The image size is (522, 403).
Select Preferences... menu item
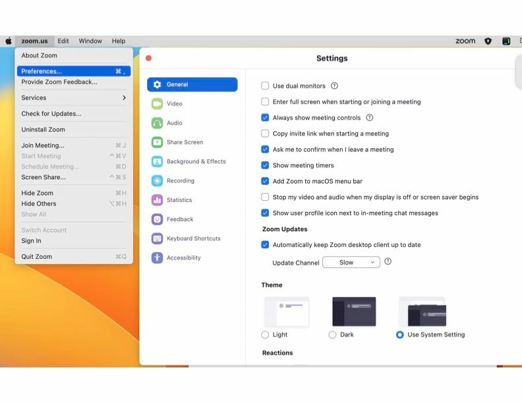tap(74, 71)
